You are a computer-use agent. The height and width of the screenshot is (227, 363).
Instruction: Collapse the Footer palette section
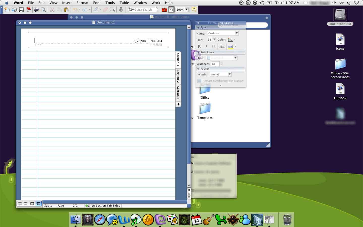tap(198, 69)
